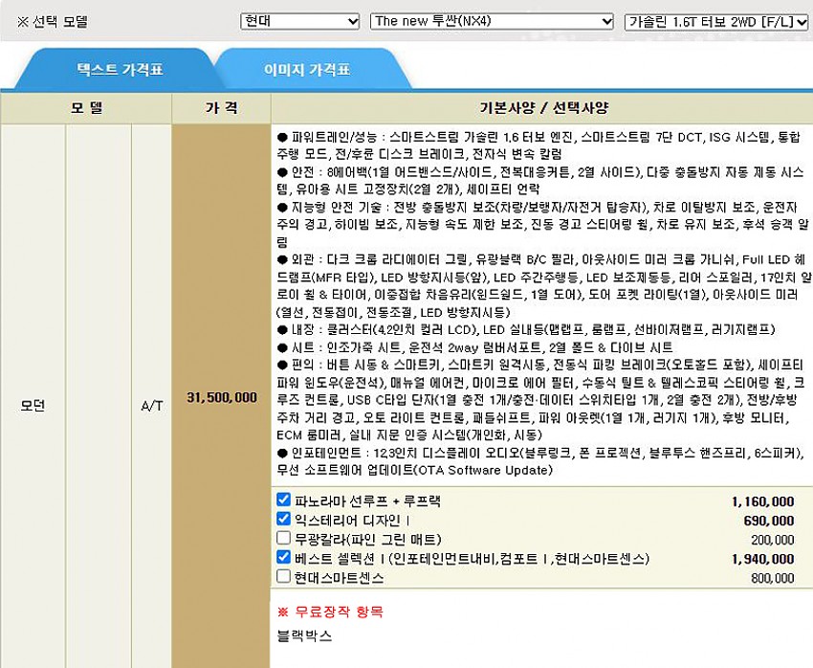Image resolution: width=813 pixels, height=668 pixels.
Task: Click the A/T transmission cell
Action: click(x=151, y=406)
